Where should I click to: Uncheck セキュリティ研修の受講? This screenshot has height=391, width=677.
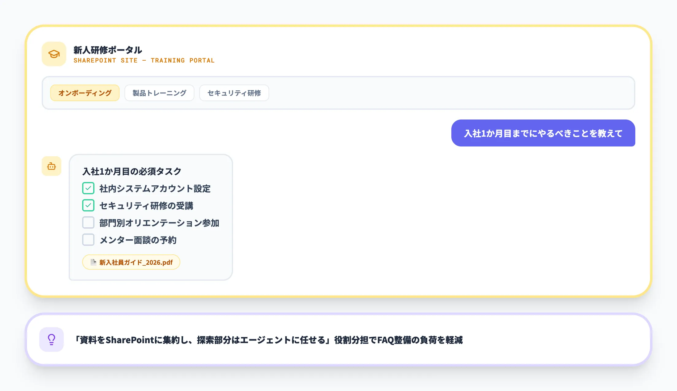pyautogui.click(x=88, y=205)
